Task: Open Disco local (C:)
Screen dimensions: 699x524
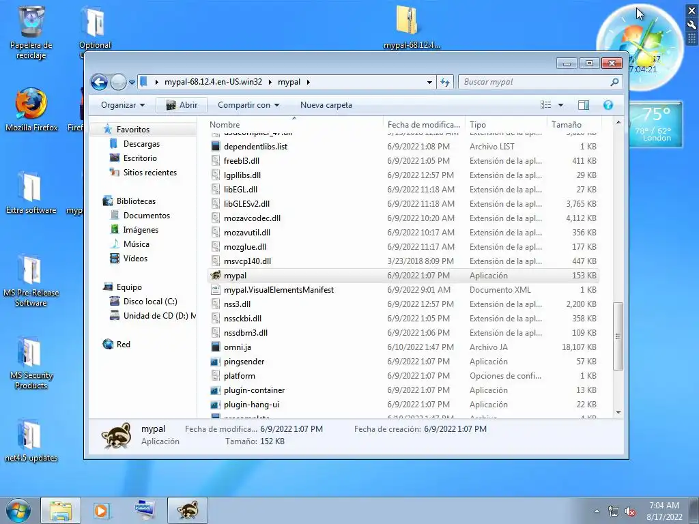Action: [149, 302]
